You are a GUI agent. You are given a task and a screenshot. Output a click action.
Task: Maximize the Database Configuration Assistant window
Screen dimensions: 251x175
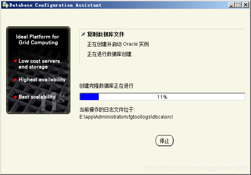[238, 5]
